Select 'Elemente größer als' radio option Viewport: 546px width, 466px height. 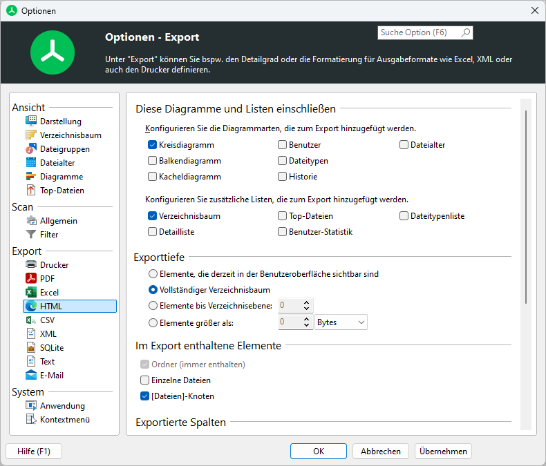coord(153,322)
